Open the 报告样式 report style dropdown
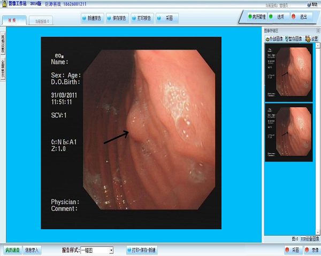321x256 pixels. pos(111,250)
